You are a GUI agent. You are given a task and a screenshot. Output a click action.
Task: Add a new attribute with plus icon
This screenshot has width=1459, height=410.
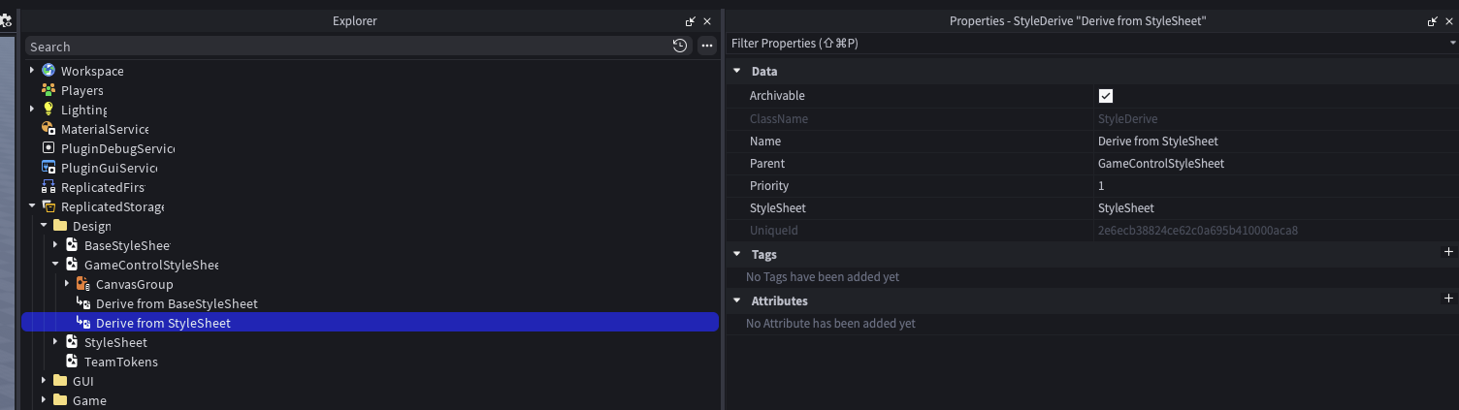(1449, 299)
